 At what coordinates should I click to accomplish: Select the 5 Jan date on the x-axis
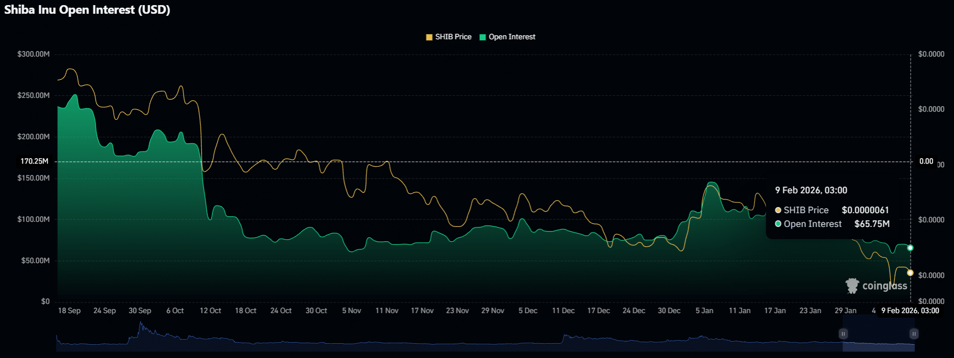pos(704,311)
